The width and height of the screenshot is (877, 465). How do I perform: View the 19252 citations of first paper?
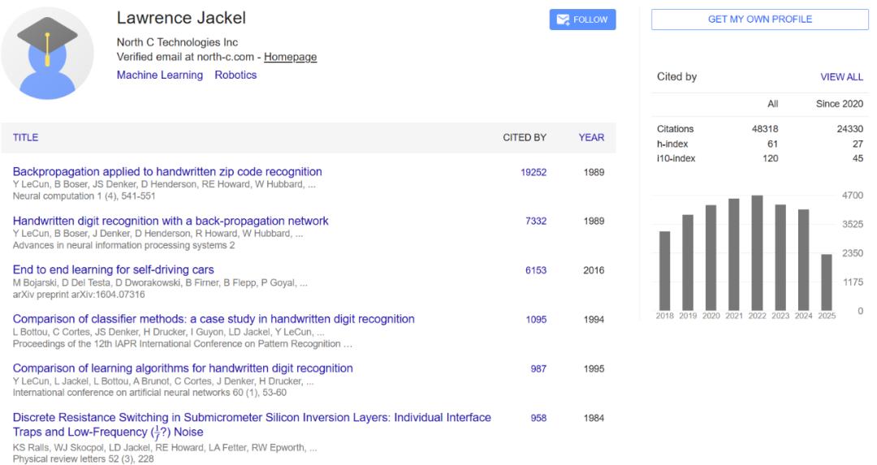click(533, 172)
